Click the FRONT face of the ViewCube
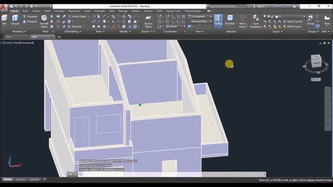The image size is (333, 187). 317,63
